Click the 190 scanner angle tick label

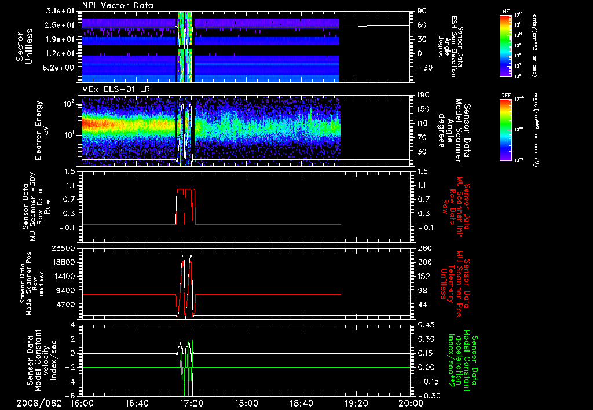[x=424, y=95]
